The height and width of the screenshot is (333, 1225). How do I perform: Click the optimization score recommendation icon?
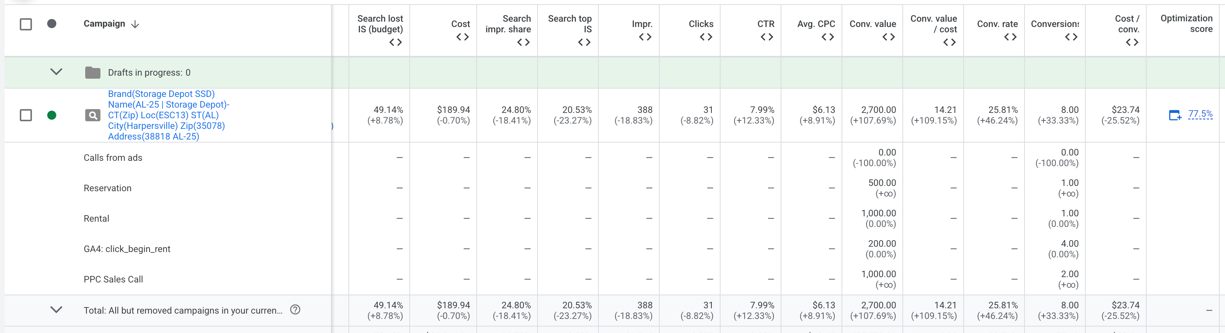tap(1175, 116)
